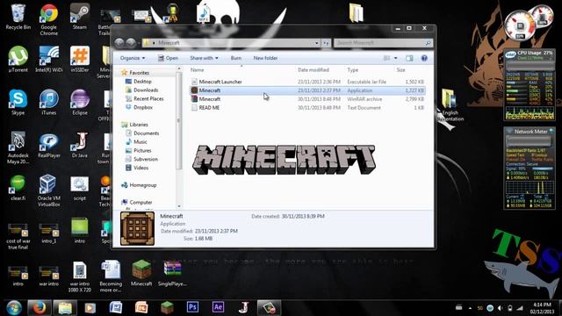Select the Subversion library
The width and height of the screenshot is (562, 316).
[x=141, y=159]
